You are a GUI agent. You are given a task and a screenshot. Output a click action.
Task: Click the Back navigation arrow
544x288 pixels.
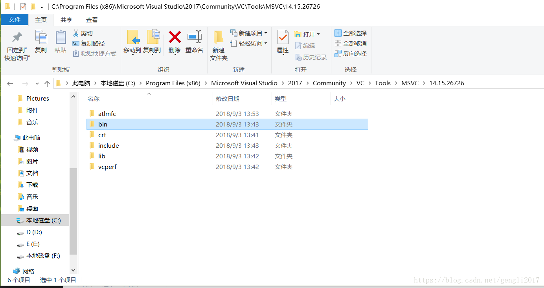coord(10,83)
